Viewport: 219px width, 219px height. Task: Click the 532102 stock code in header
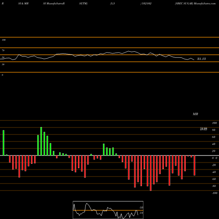click(x=146, y=4)
